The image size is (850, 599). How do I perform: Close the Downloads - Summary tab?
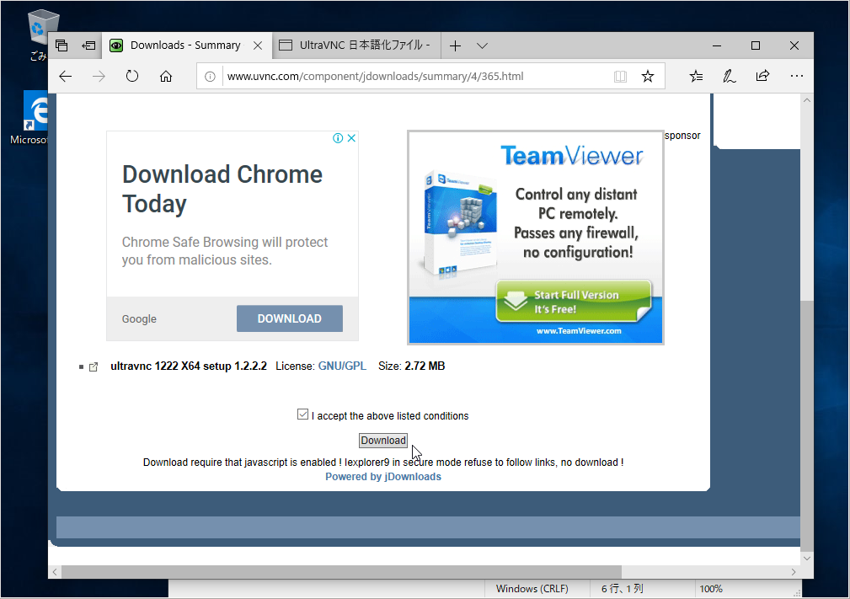pos(258,45)
